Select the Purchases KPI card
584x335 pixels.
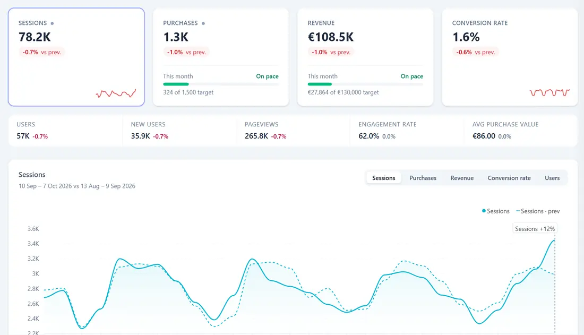click(221, 57)
